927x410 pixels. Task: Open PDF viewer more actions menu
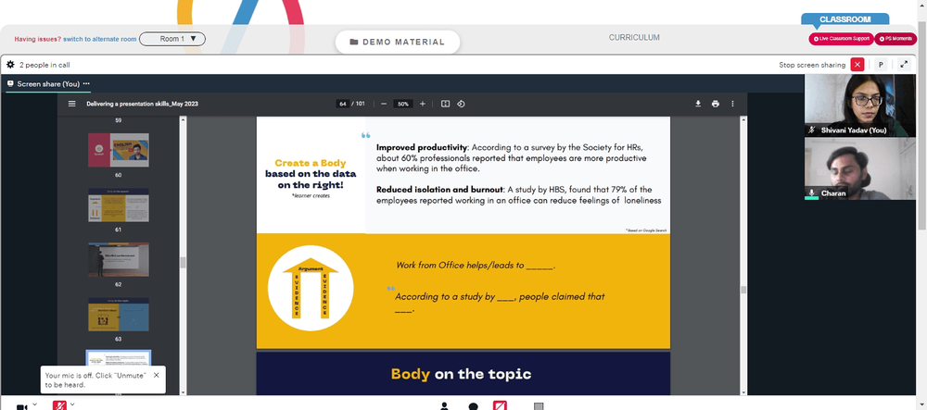(732, 104)
